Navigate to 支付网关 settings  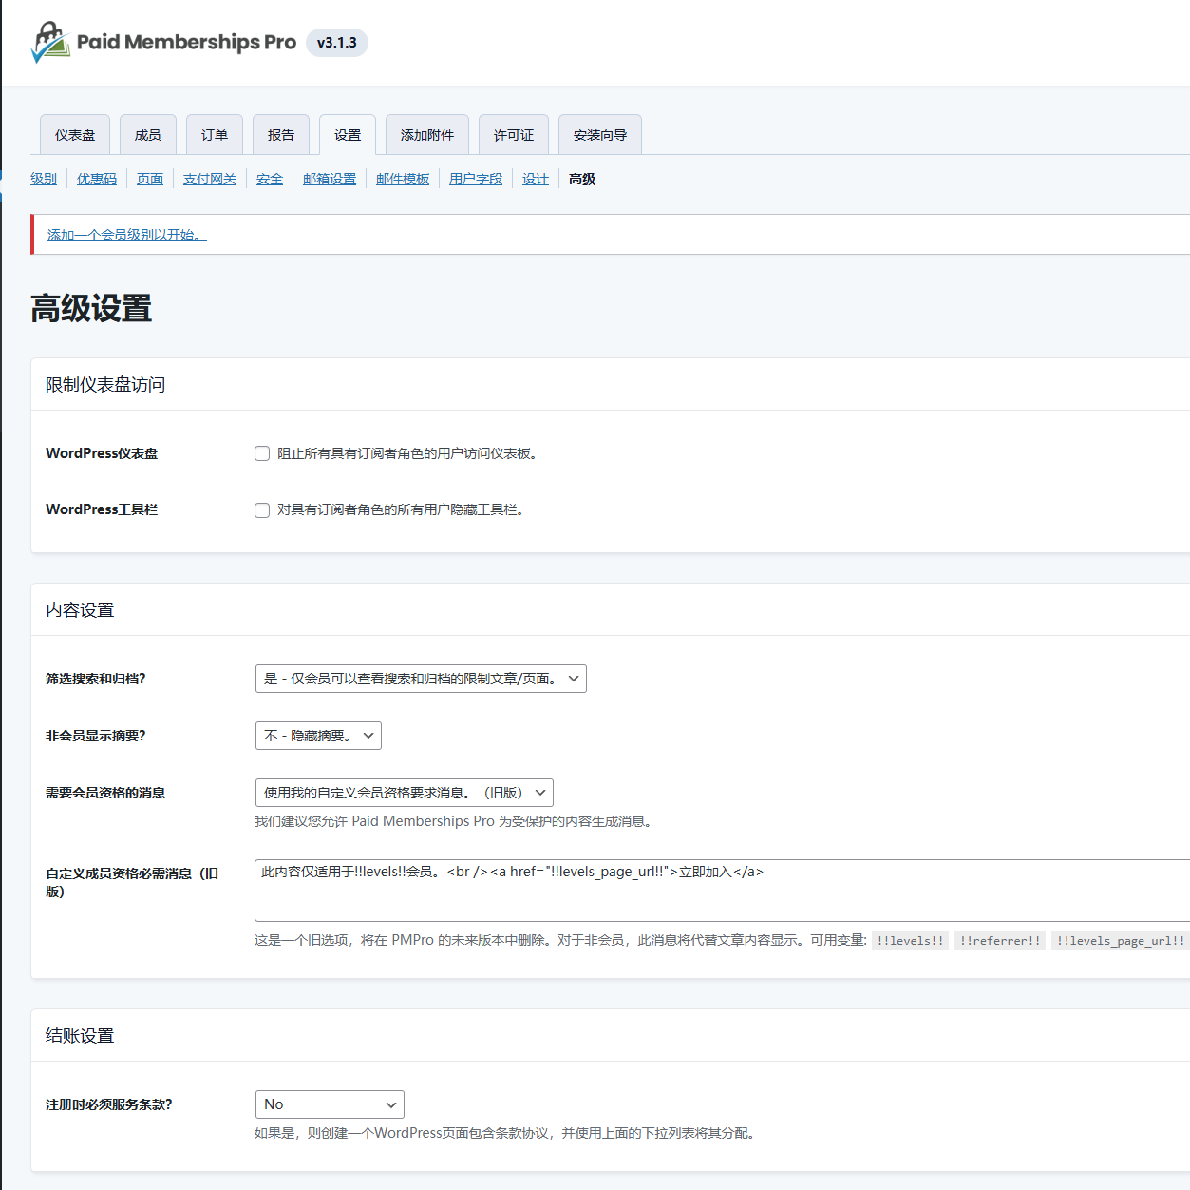click(x=210, y=179)
